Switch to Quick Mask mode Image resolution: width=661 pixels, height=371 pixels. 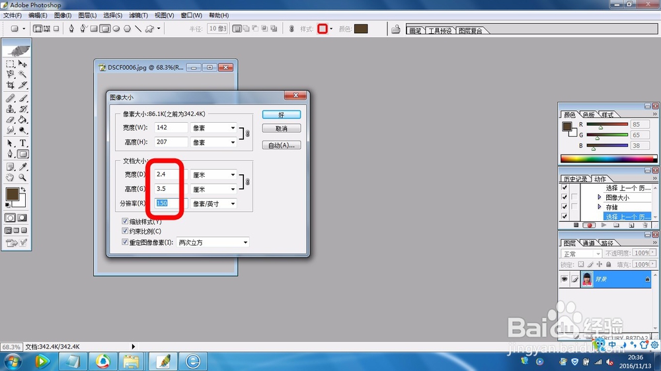22,218
